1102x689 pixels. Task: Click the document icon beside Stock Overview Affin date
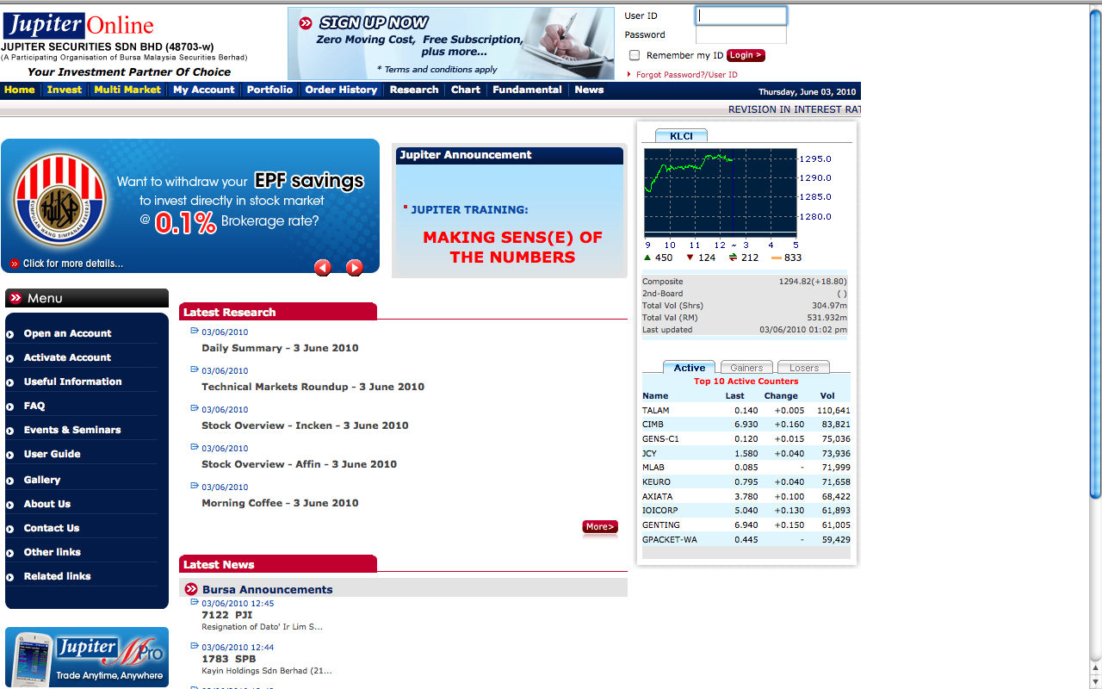click(x=195, y=447)
